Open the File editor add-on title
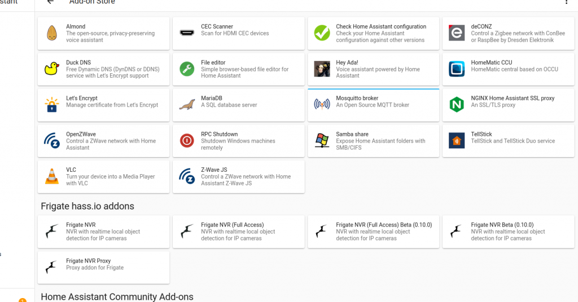This screenshot has height=302, width=578. (x=213, y=63)
